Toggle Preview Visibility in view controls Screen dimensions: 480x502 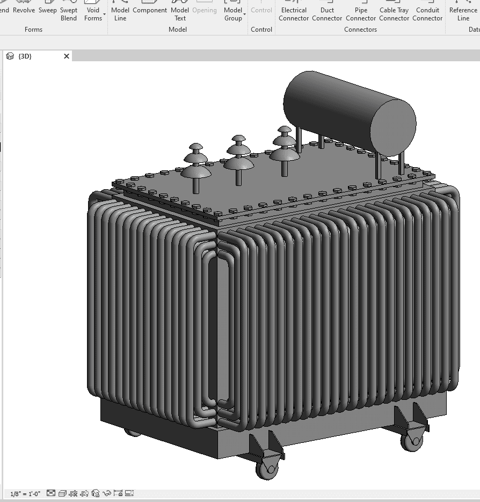129,493
